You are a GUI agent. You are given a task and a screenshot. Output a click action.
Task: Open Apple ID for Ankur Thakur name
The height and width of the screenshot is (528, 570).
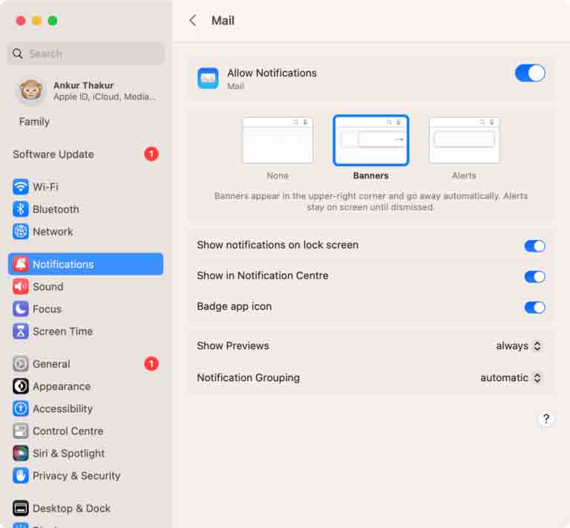pos(84,85)
